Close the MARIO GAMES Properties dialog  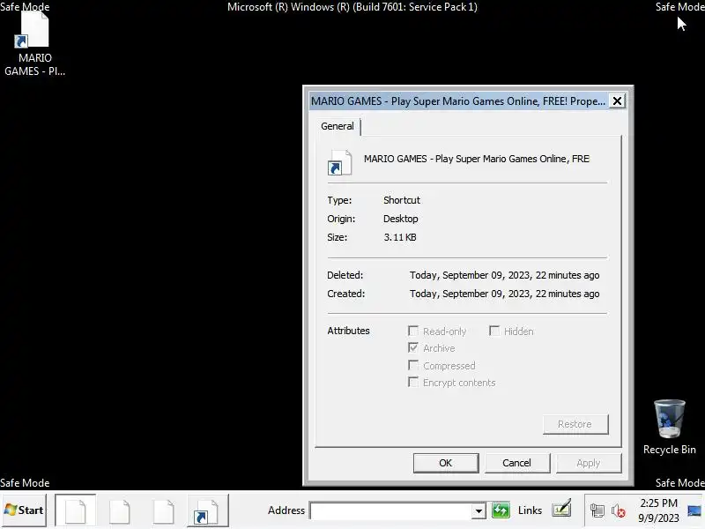pos(618,101)
